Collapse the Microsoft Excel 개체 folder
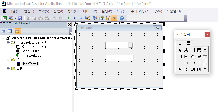The height and width of the screenshot is (112, 218). [x=8, y=42]
